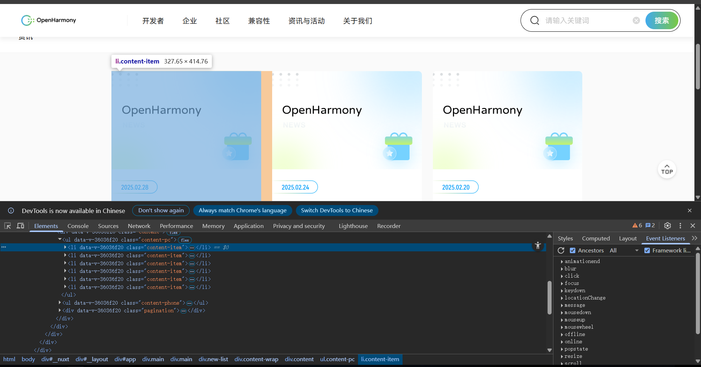Click the refresh event listeners icon
701x367 pixels.
point(561,251)
